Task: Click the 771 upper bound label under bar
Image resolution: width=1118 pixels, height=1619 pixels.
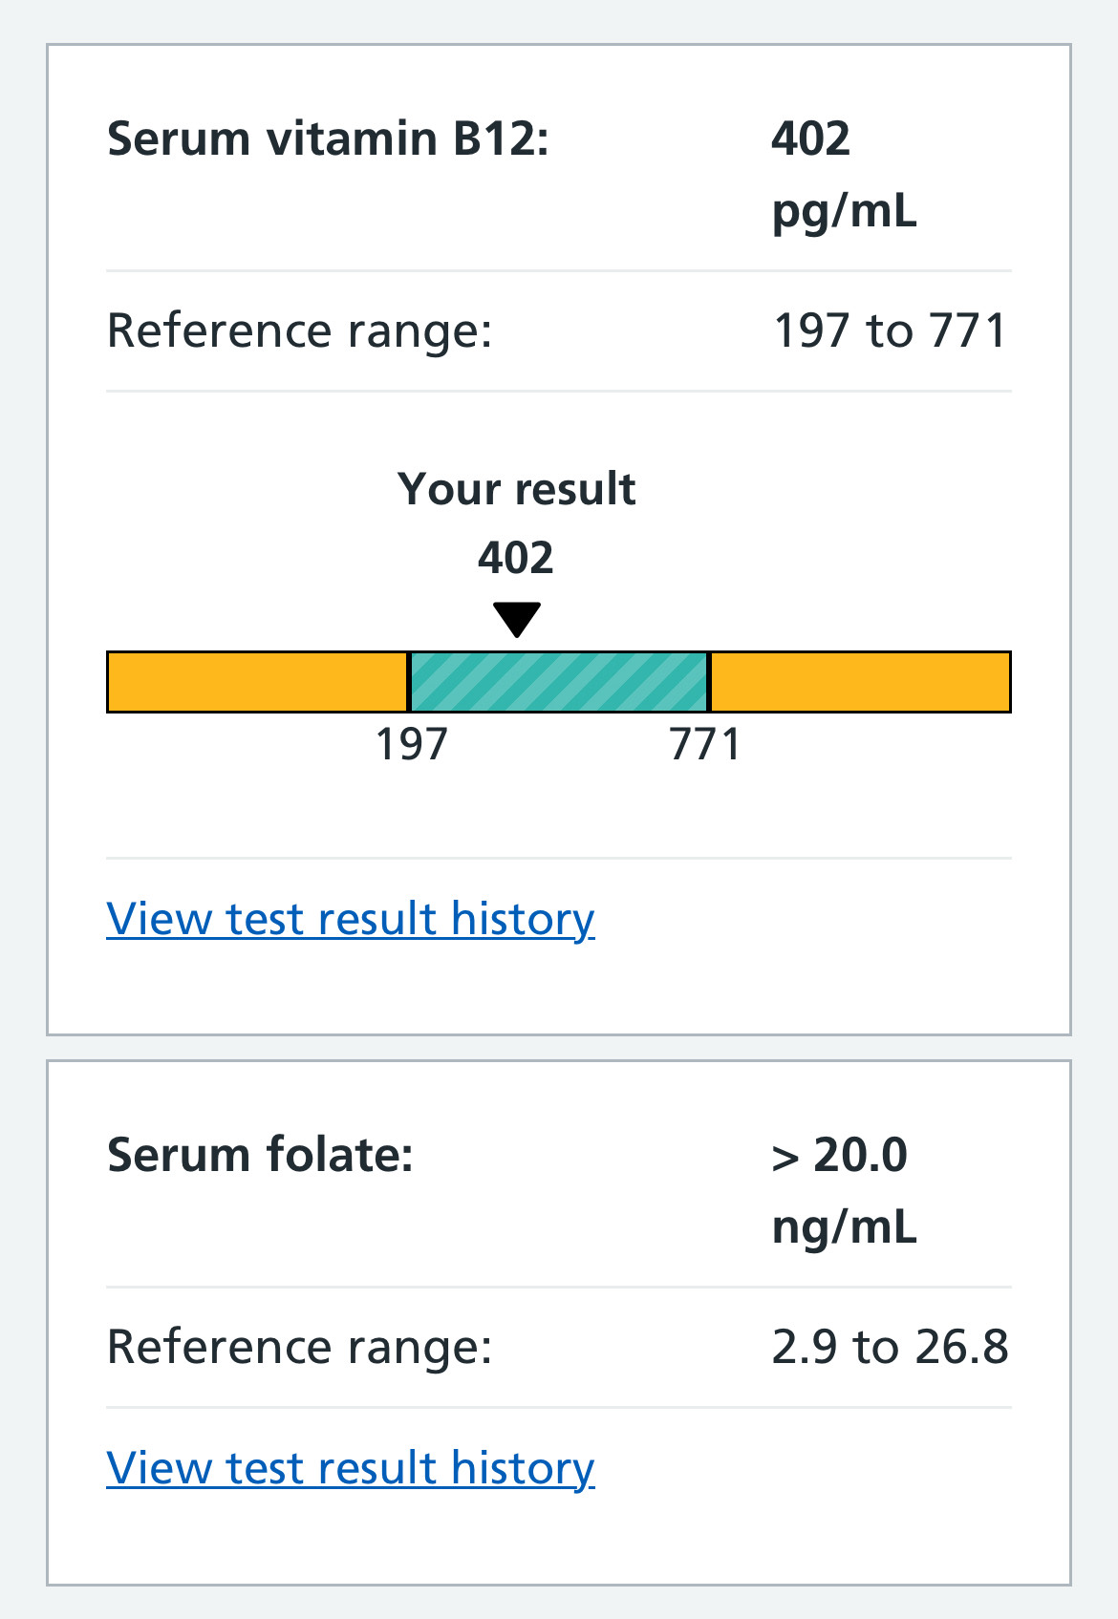Action: tap(705, 745)
